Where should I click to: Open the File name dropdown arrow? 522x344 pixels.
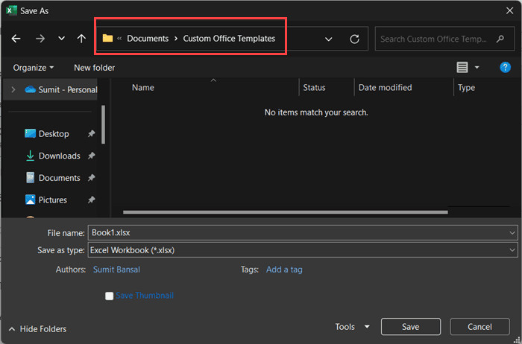pos(512,233)
